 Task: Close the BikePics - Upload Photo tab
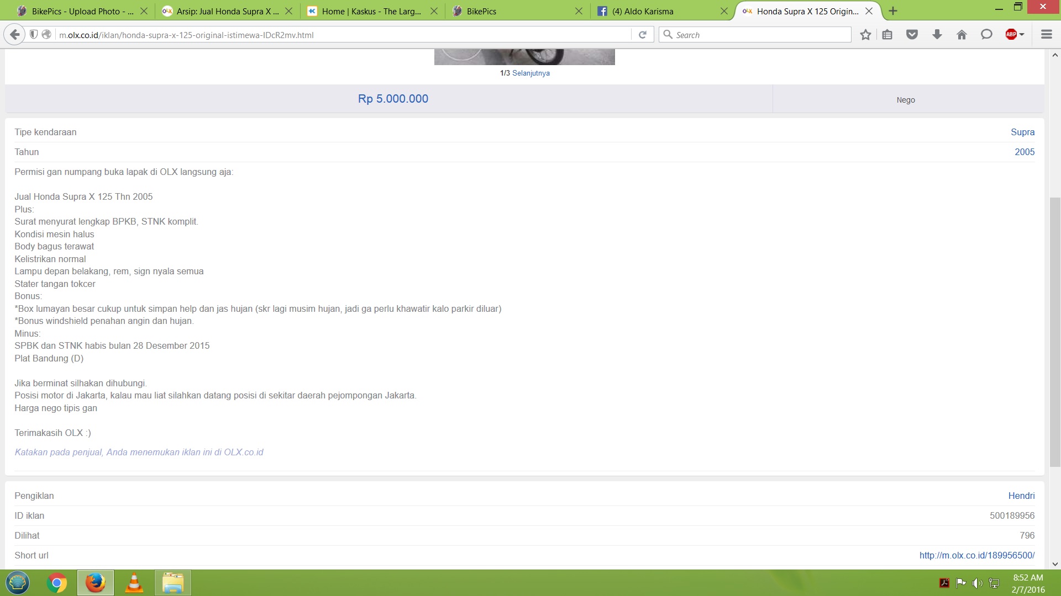pyautogui.click(x=144, y=11)
